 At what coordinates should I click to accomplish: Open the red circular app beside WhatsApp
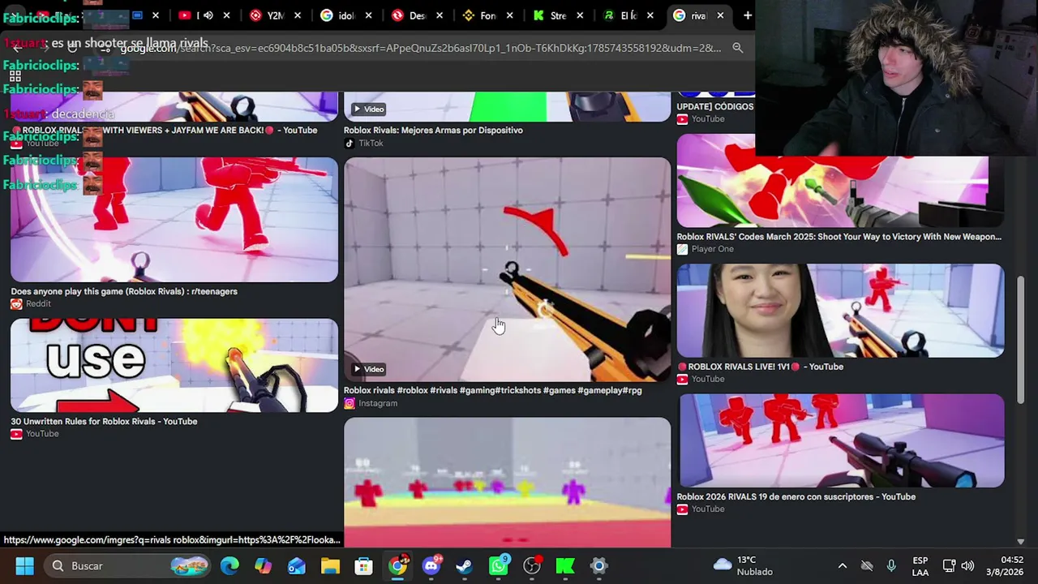click(532, 565)
